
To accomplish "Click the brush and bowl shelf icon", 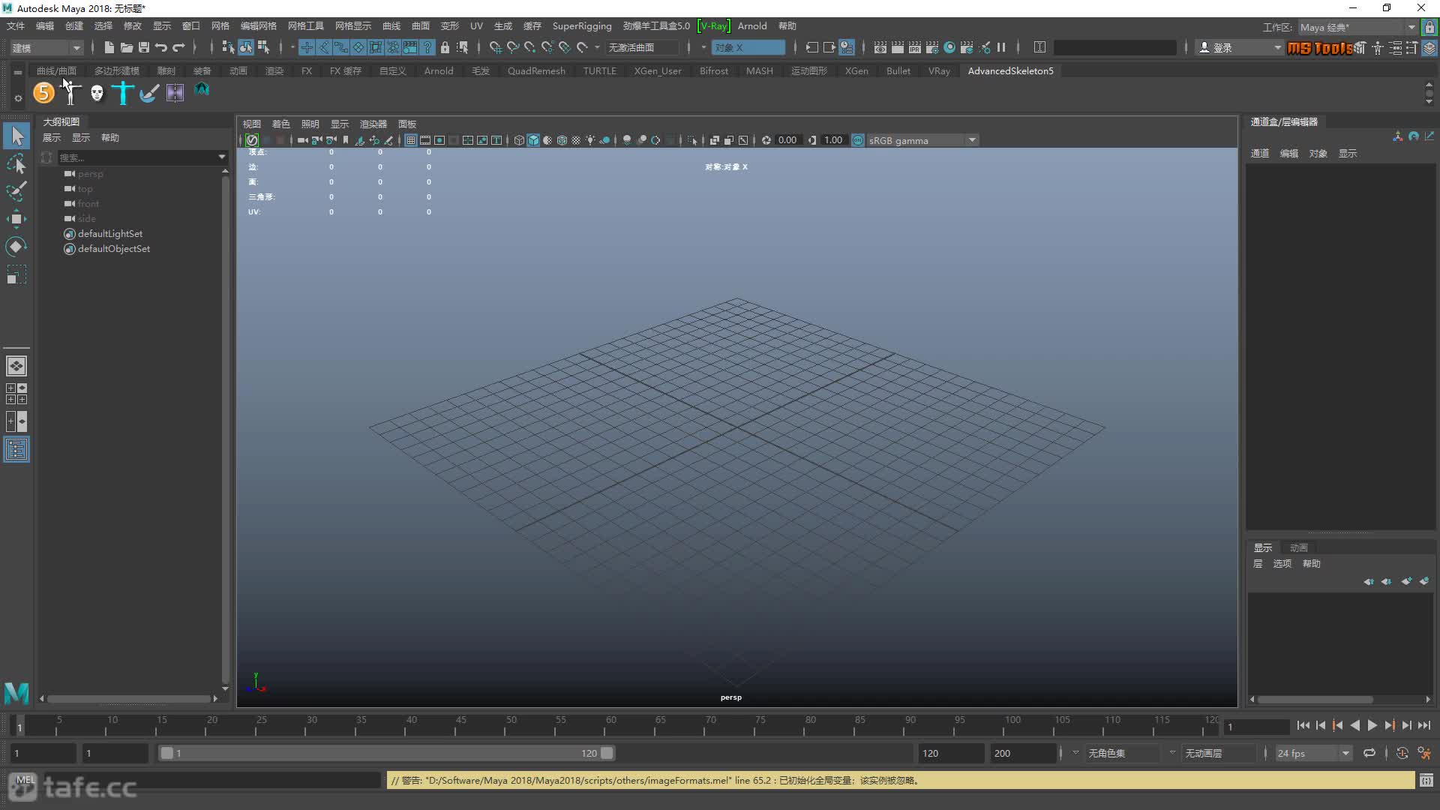I will click(149, 93).
